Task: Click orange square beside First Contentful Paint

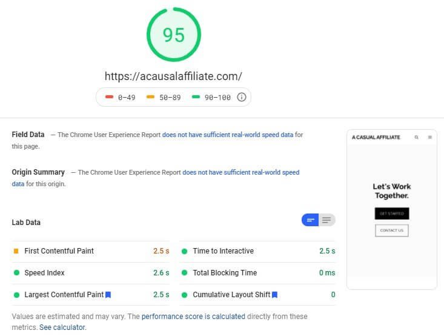Action: click(x=16, y=251)
